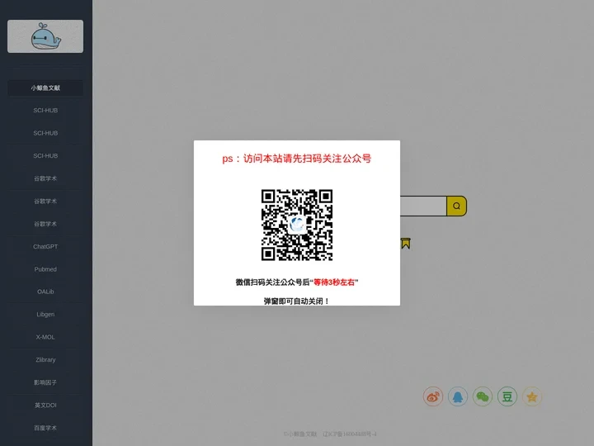Click the search input field beside the popup
This screenshot has height=446, width=594.
423,206
